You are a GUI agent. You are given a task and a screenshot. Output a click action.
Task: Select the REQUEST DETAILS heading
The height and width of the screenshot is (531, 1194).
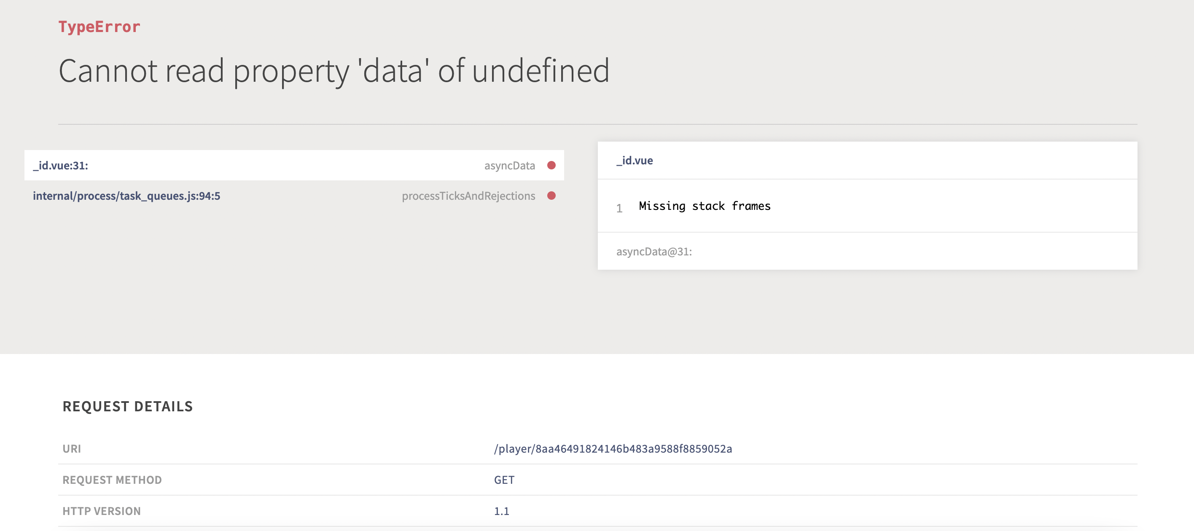point(127,406)
